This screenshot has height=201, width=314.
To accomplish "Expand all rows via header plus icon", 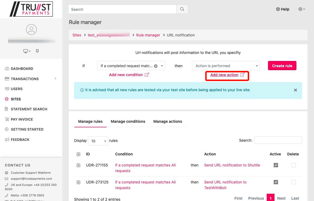I will click(x=78, y=154).
